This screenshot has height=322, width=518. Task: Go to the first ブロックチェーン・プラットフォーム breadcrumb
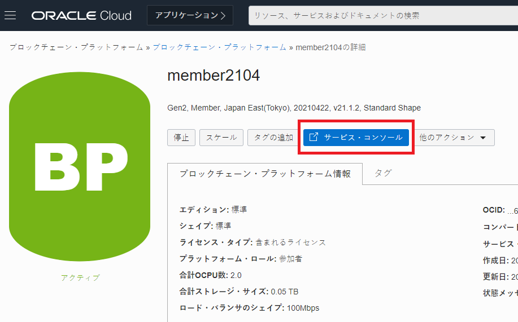coord(76,47)
